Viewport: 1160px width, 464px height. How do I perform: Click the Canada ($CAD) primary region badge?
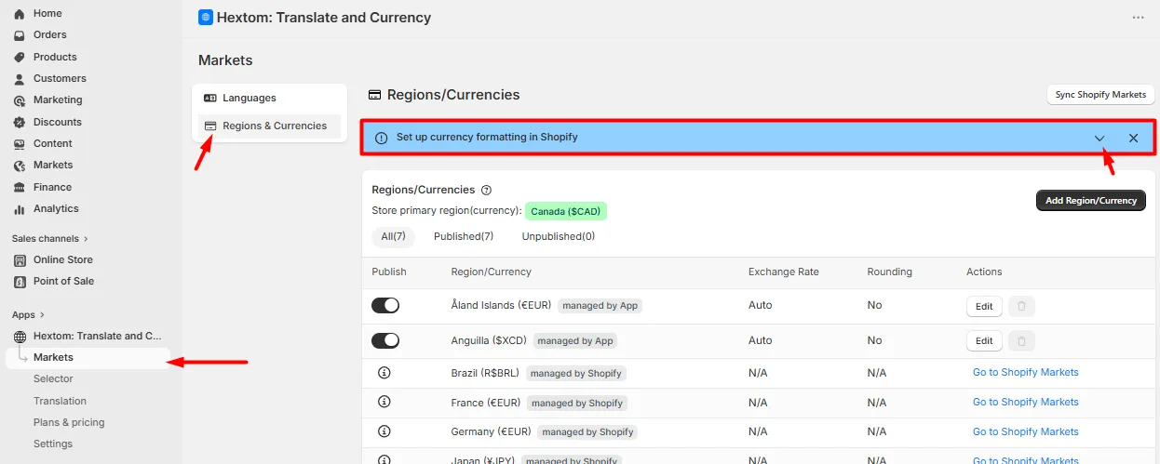coord(566,212)
